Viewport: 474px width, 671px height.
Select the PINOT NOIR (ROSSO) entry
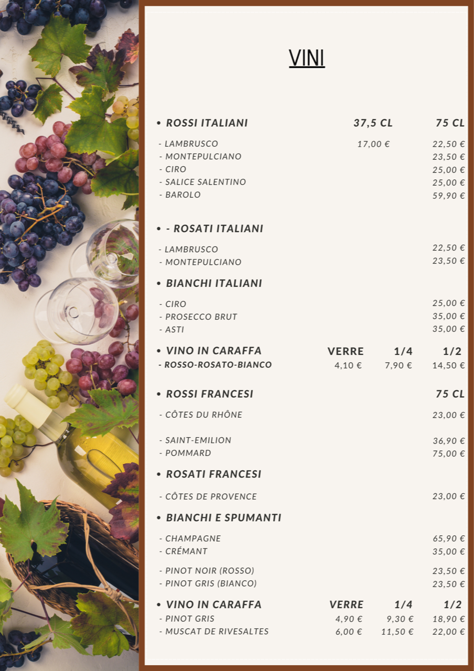pyautogui.click(x=207, y=571)
